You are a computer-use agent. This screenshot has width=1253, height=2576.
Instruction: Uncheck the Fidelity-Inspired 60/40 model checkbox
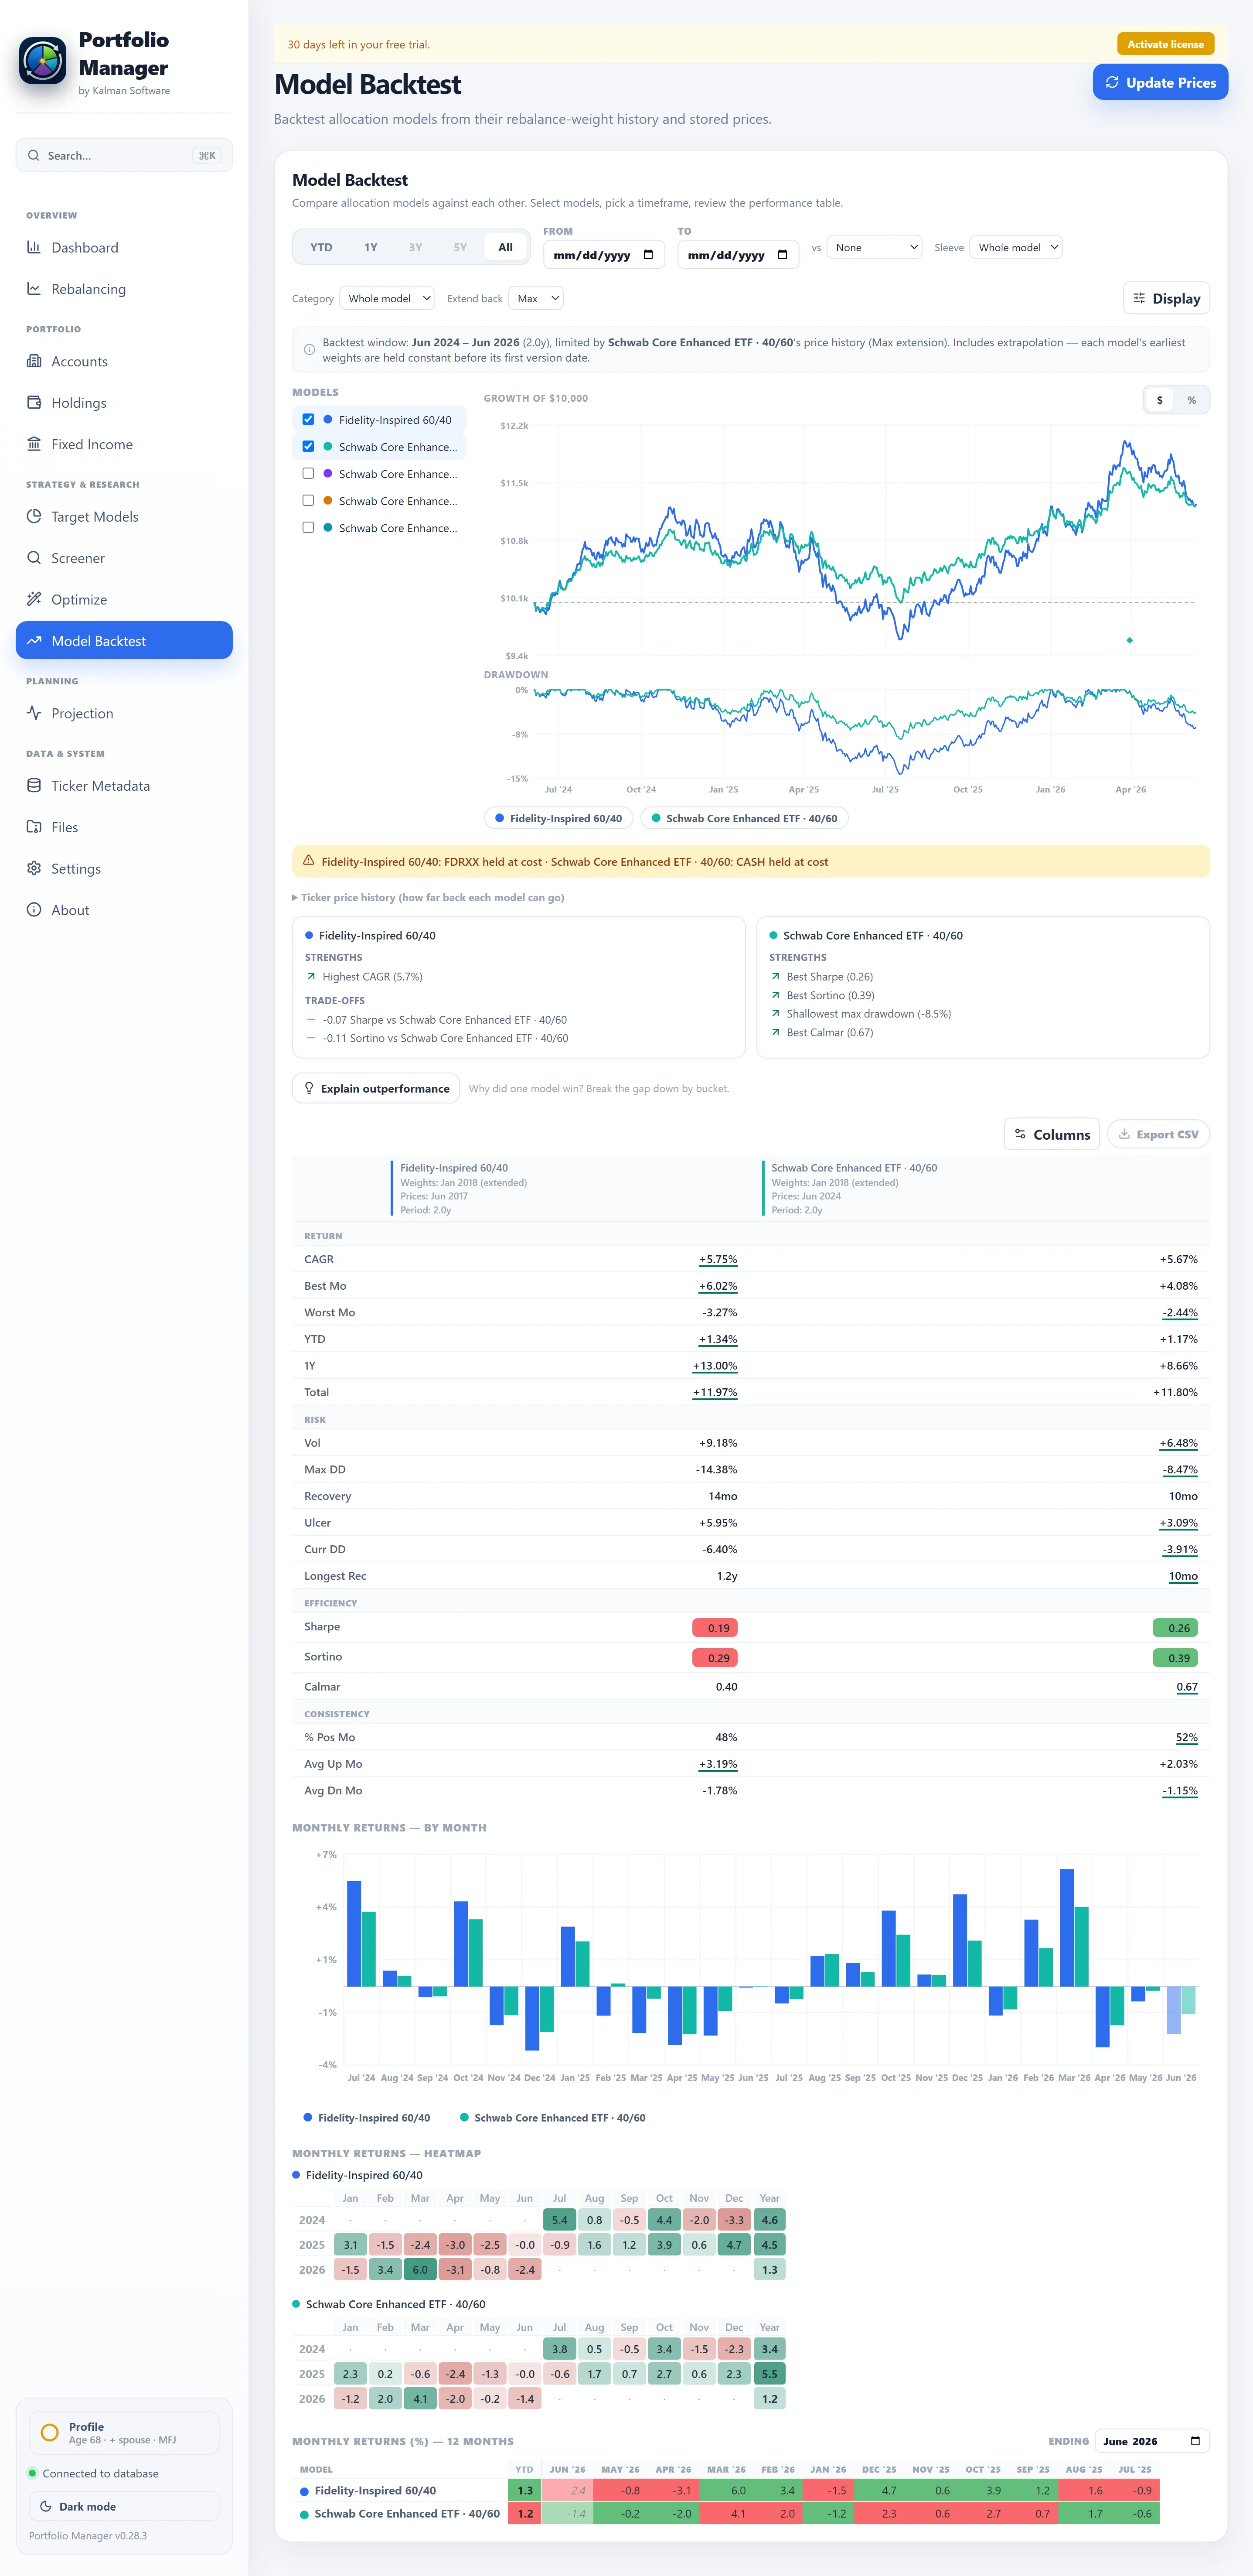point(308,419)
